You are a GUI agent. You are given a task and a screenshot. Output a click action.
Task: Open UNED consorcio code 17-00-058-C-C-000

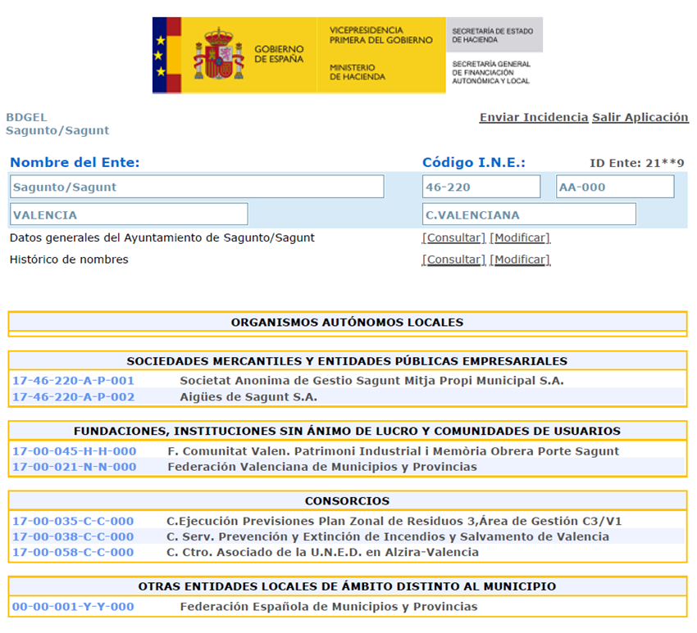click(73, 552)
